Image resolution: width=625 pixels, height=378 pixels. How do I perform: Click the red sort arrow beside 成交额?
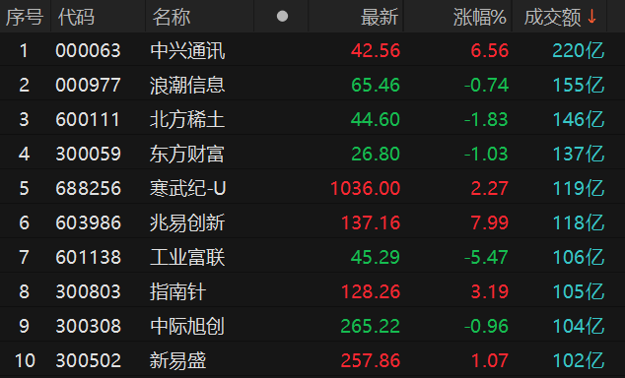pos(591,17)
